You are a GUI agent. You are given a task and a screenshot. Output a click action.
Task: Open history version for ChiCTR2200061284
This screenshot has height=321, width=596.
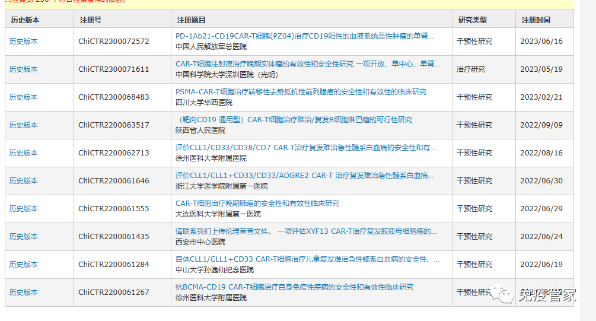point(24,264)
